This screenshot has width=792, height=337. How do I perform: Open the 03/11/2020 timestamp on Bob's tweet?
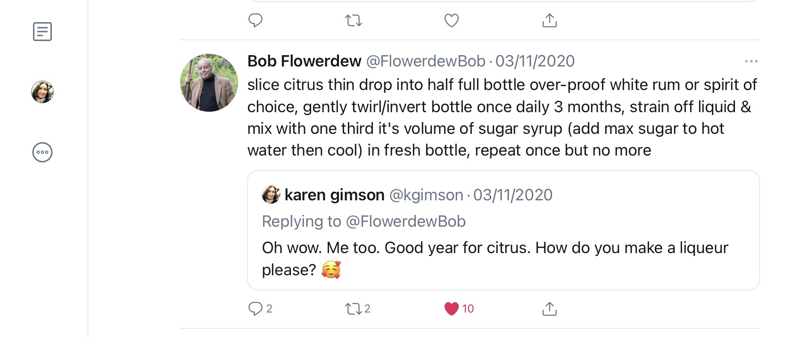click(535, 61)
